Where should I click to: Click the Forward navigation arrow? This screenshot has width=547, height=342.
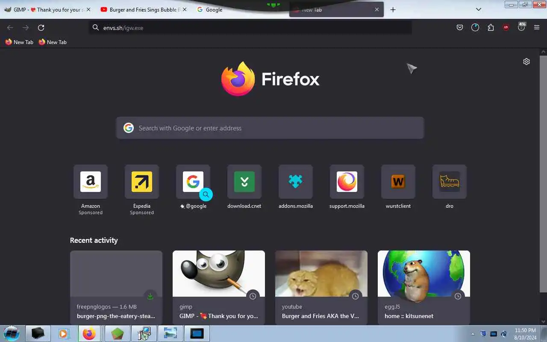pyautogui.click(x=26, y=28)
